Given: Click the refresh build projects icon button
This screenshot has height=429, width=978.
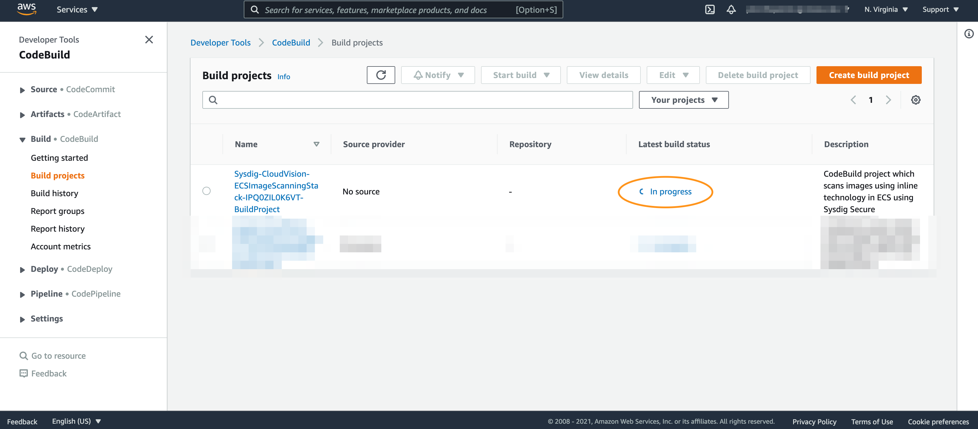Looking at the screenshot, I should pyautogui.click(x=381, y=75).
